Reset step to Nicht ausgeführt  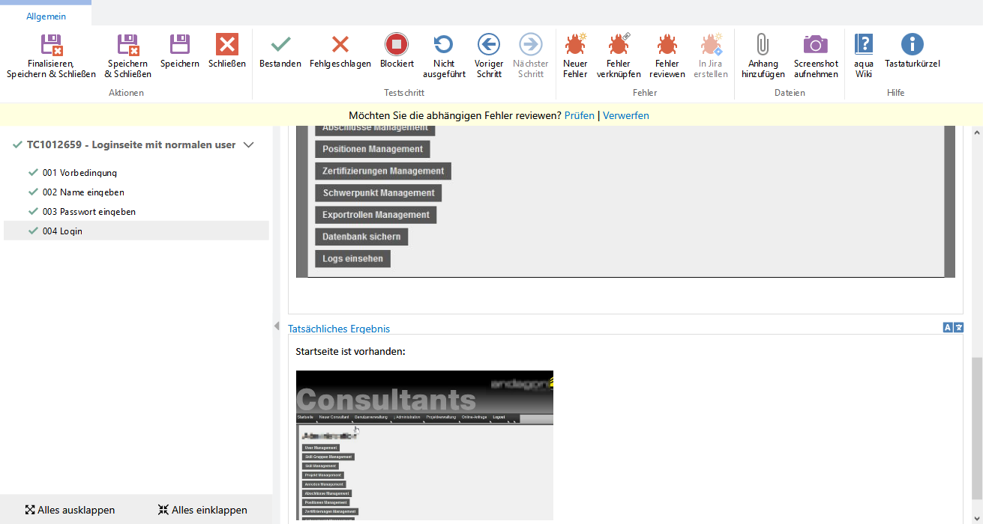point(444,46)
